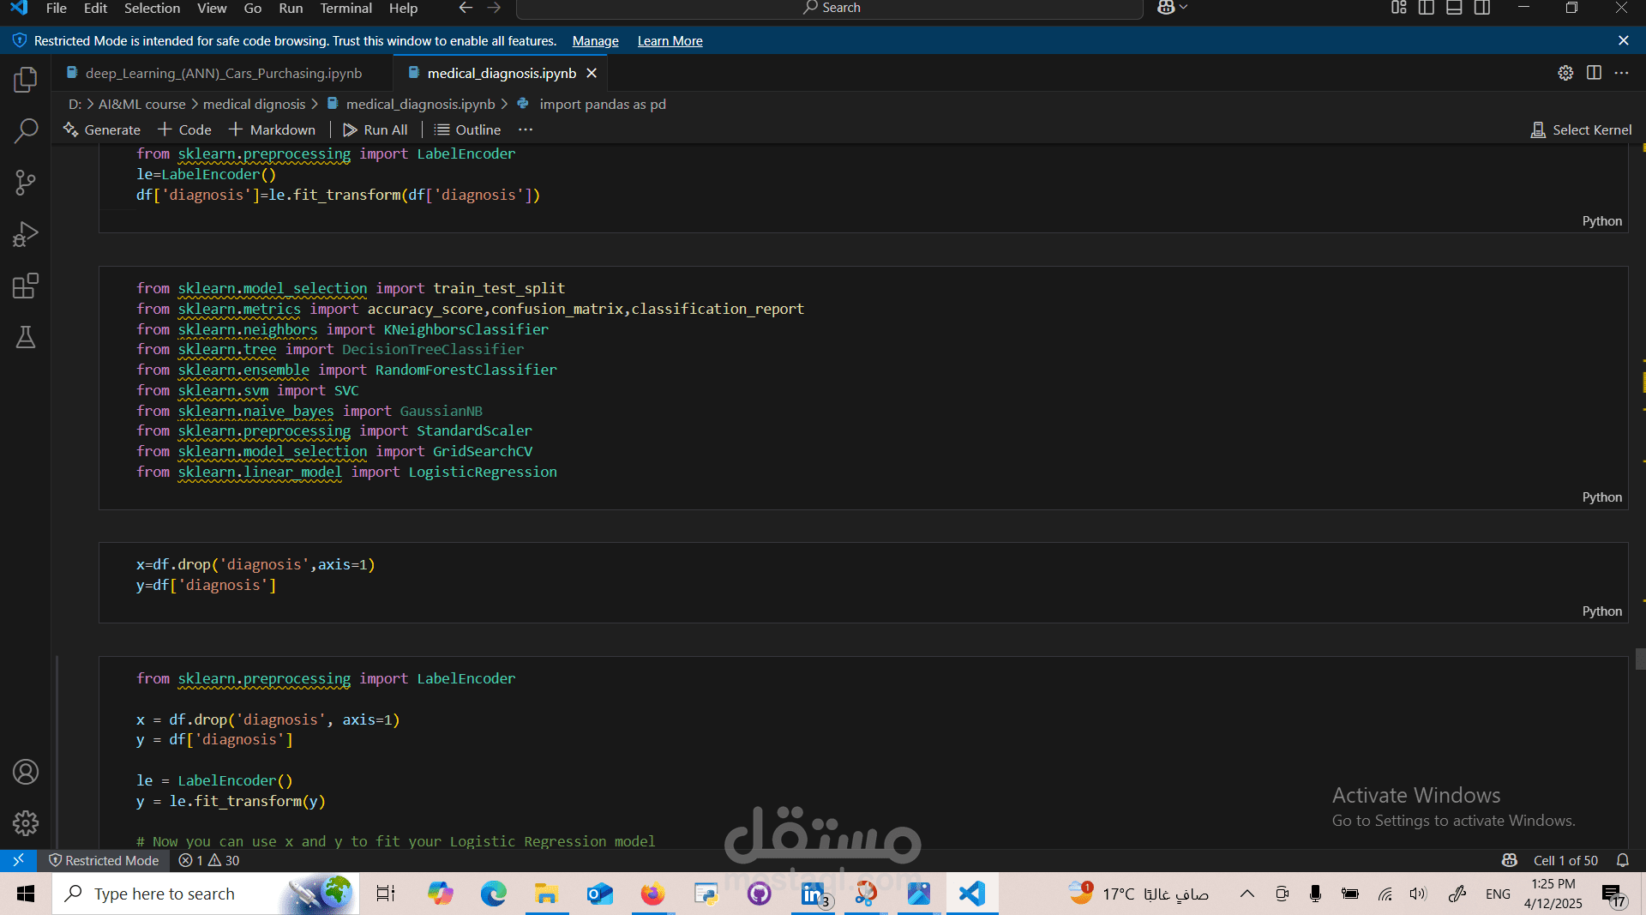Click the Copilot icon in title bar
Image resolution: width=1646 pixels, height=915 pixels.
click(1166, 8)
